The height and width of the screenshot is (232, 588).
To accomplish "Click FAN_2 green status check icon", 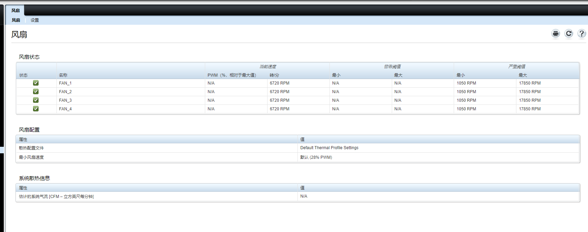I will coord(36,91).
